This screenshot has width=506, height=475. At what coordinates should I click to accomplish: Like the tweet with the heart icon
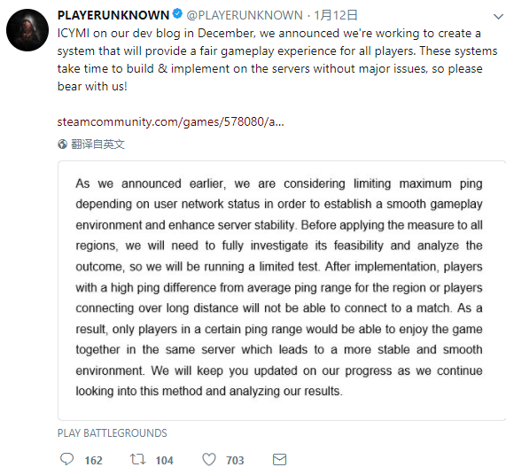pos(209,459)
